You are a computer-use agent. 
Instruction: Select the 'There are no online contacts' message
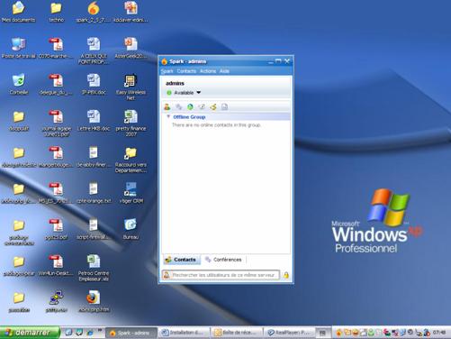[216, 125]
